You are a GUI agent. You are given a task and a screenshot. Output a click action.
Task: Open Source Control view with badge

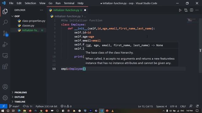[5, 34]
